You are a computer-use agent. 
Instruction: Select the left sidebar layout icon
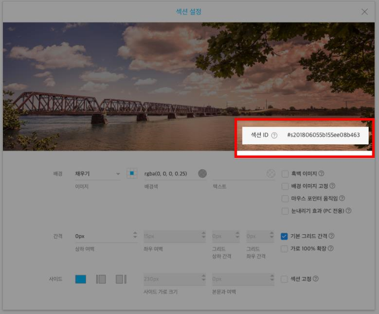click(x=101, y=279)
